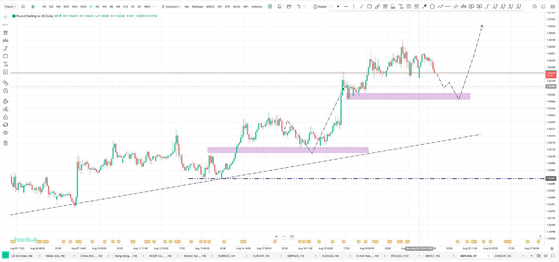The image size is (559, 262).
Task: Save chart to cloud
Action: point(535,6)
